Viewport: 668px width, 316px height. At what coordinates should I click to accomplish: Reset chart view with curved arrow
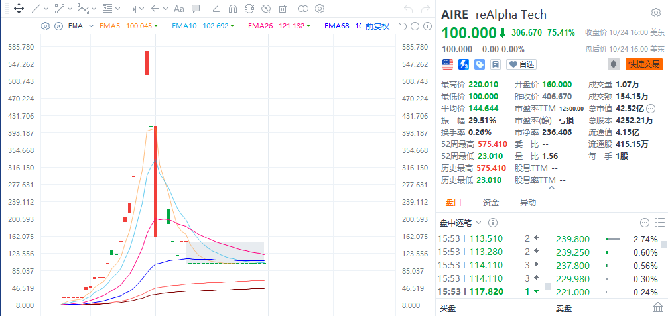click(402, 26)
